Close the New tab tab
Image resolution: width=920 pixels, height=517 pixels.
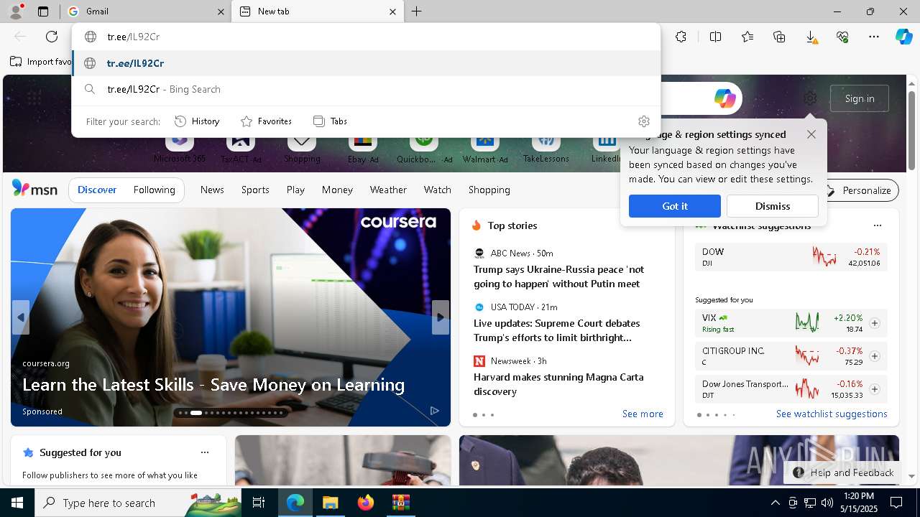click(x=392, y=11)
